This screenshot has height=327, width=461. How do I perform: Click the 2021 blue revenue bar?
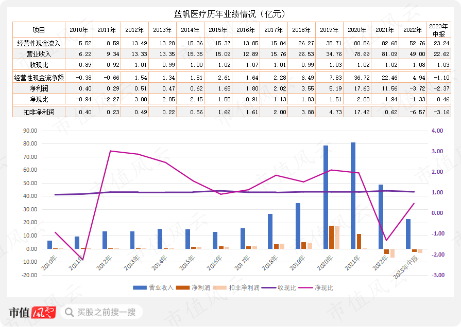tap(353, 195)
